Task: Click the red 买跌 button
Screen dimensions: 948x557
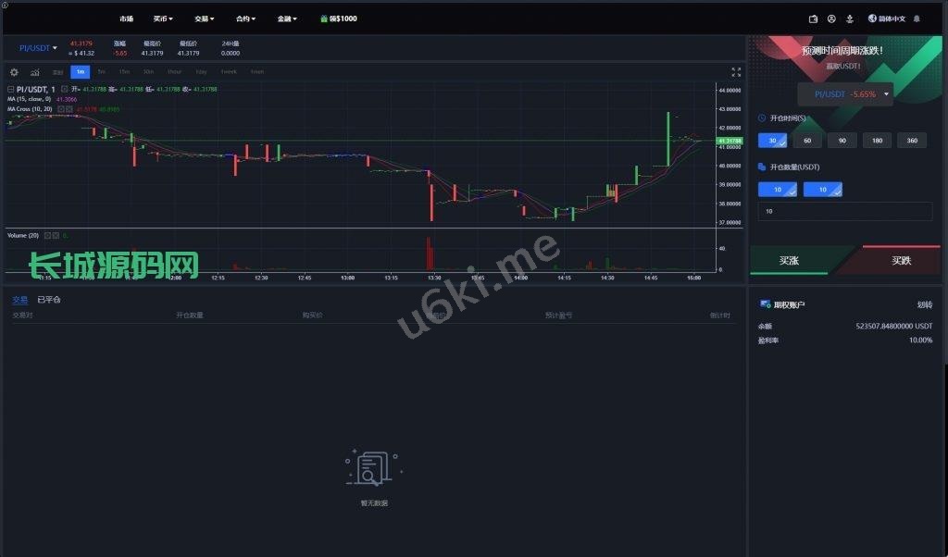Action: click(x=901, y=261)
